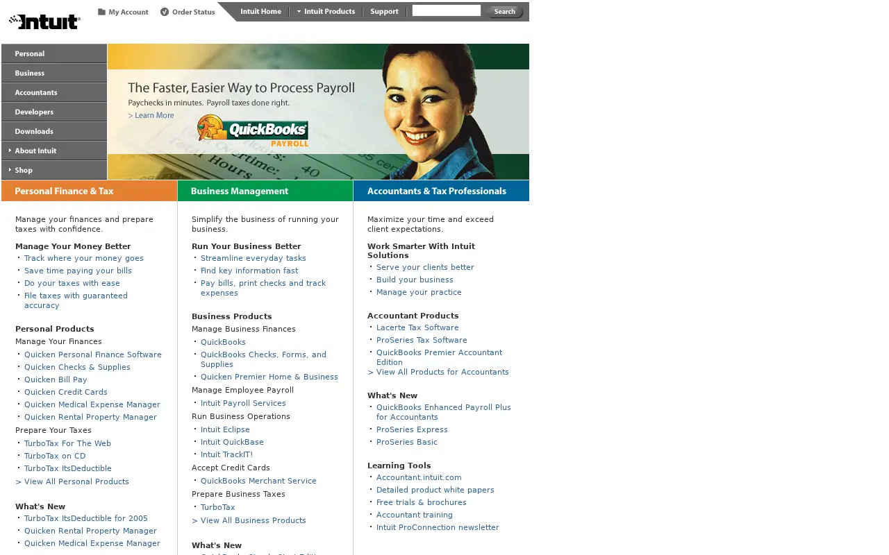Open Build your business link
The width and height of the screenshot is (889, 555).
coord(415,280)
